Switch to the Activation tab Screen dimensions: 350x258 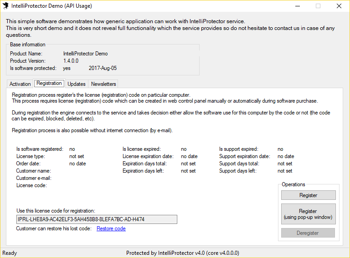tap(20, 84)
